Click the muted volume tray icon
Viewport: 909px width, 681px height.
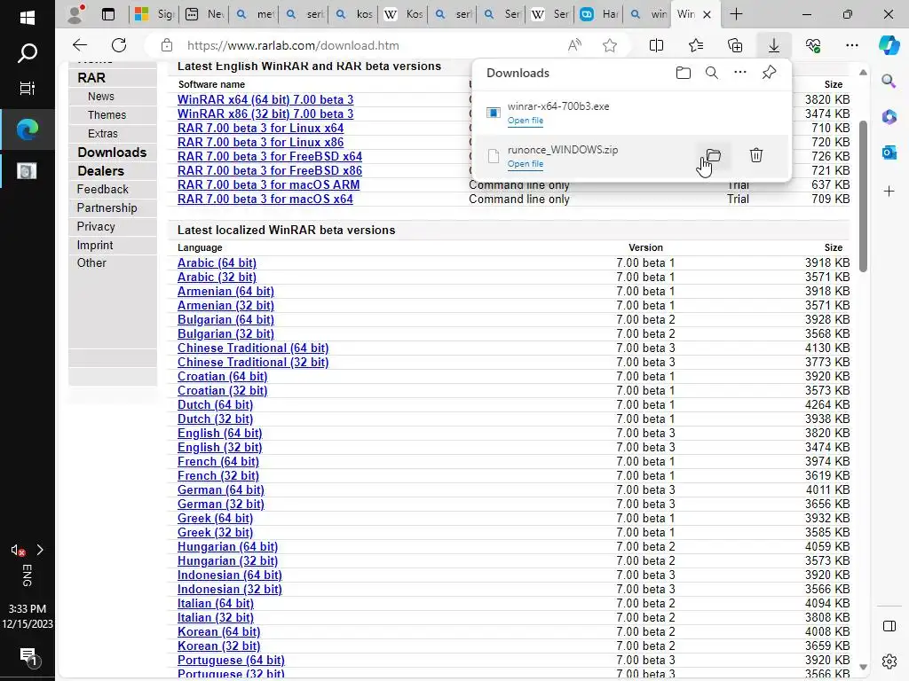coord(18,550)
